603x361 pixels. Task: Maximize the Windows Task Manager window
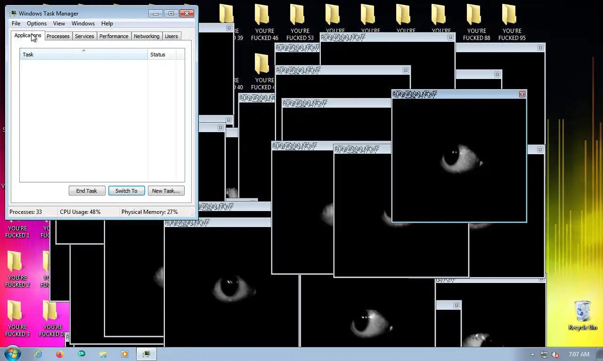pos(171,14)
